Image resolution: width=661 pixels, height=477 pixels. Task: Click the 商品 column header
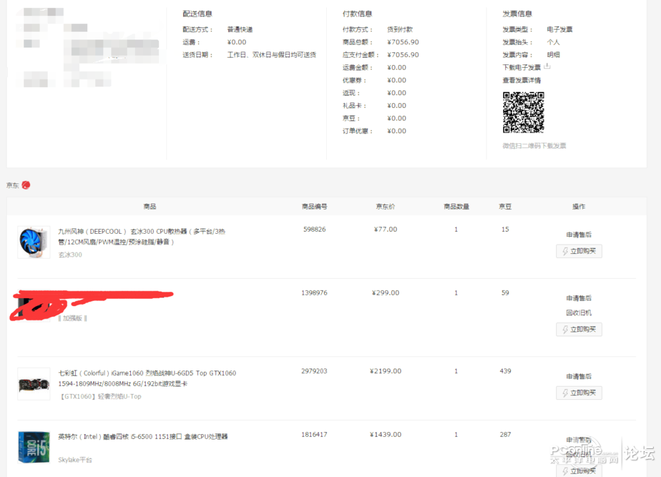click(x=150, y=206)
